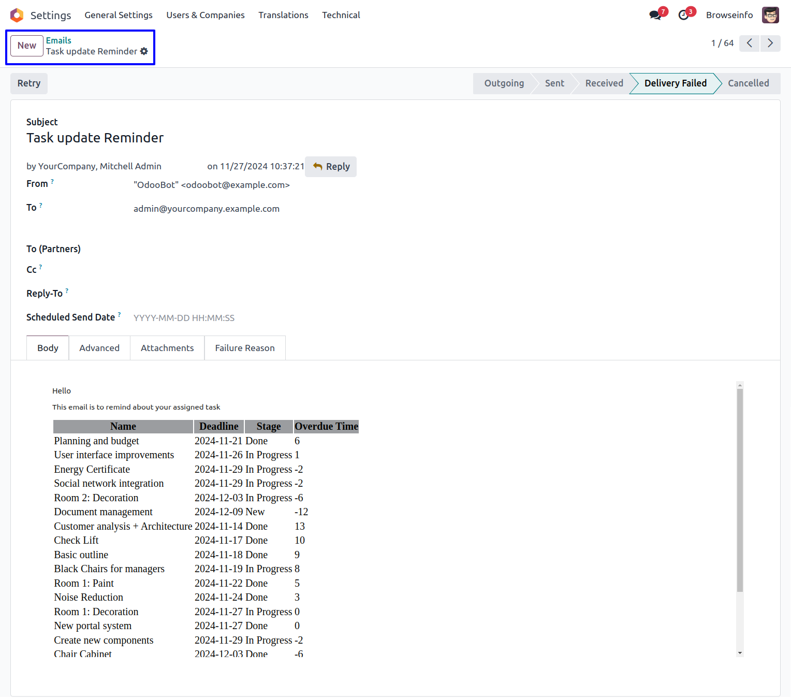Go to previous record with left arrow

[749, 43]
